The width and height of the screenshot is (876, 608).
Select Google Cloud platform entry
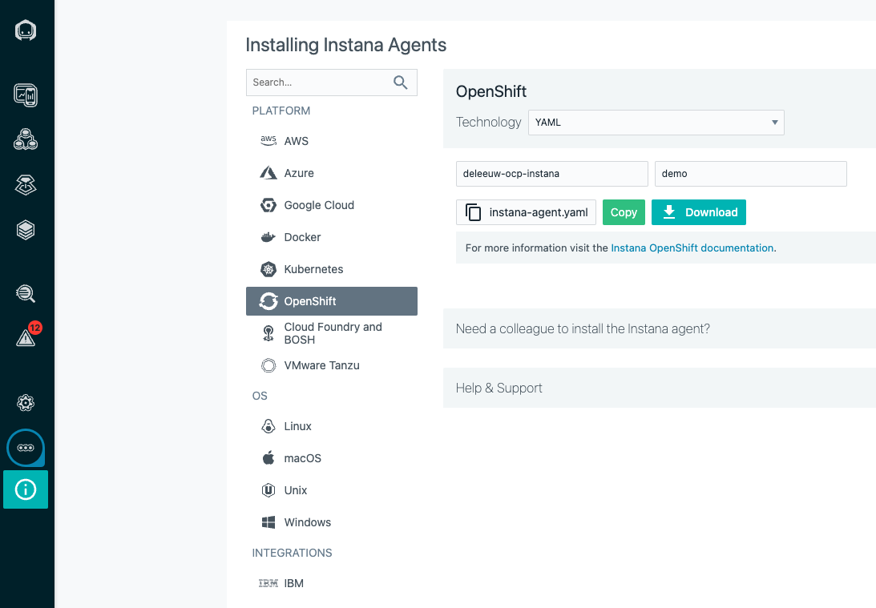point(331,205)
